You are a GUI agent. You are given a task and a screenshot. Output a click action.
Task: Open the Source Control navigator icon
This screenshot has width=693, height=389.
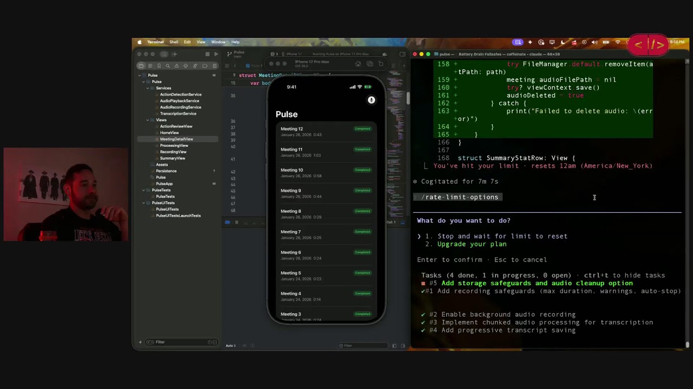[x=150, y=66]
